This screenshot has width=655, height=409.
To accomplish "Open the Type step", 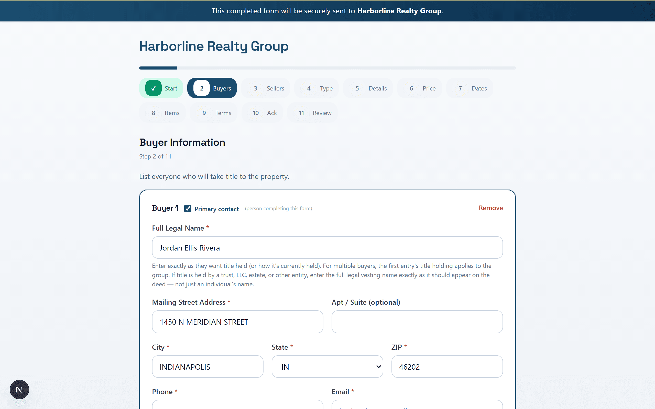I will pos(316,88).
